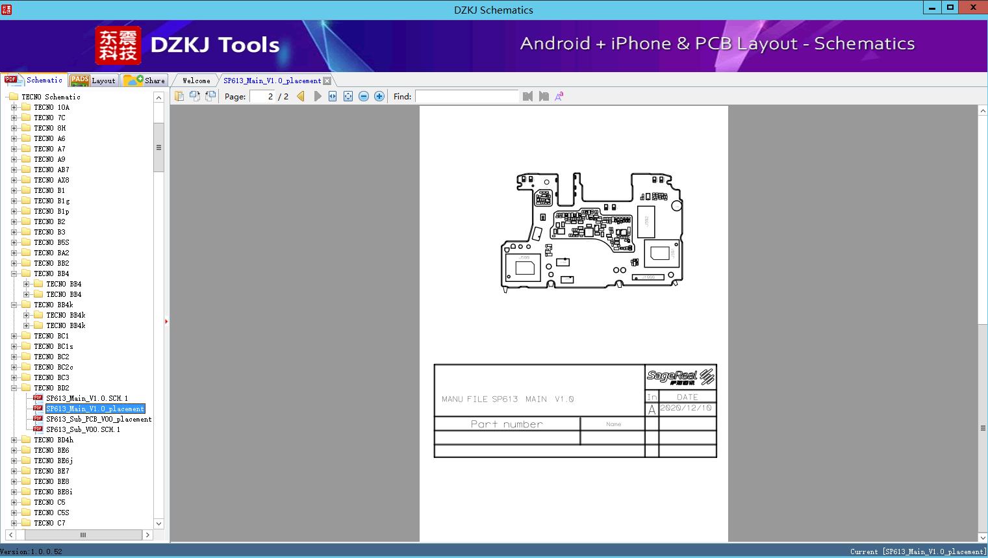Expand the TECNO AX8 folder
988x558 pixels.
[14, 180]
